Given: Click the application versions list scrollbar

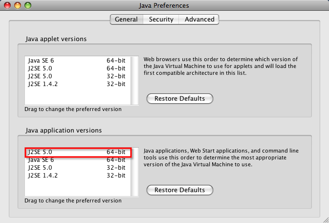Looking at the screenshot, I should coord(134,172).
